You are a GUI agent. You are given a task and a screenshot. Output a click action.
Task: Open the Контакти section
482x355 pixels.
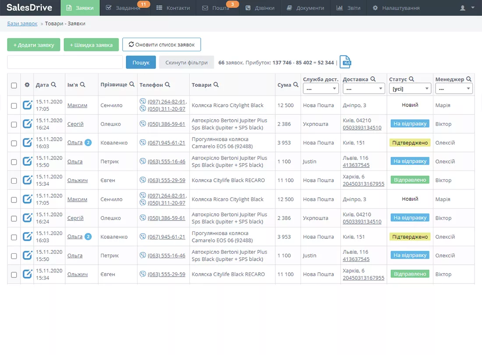pos(173,8)
